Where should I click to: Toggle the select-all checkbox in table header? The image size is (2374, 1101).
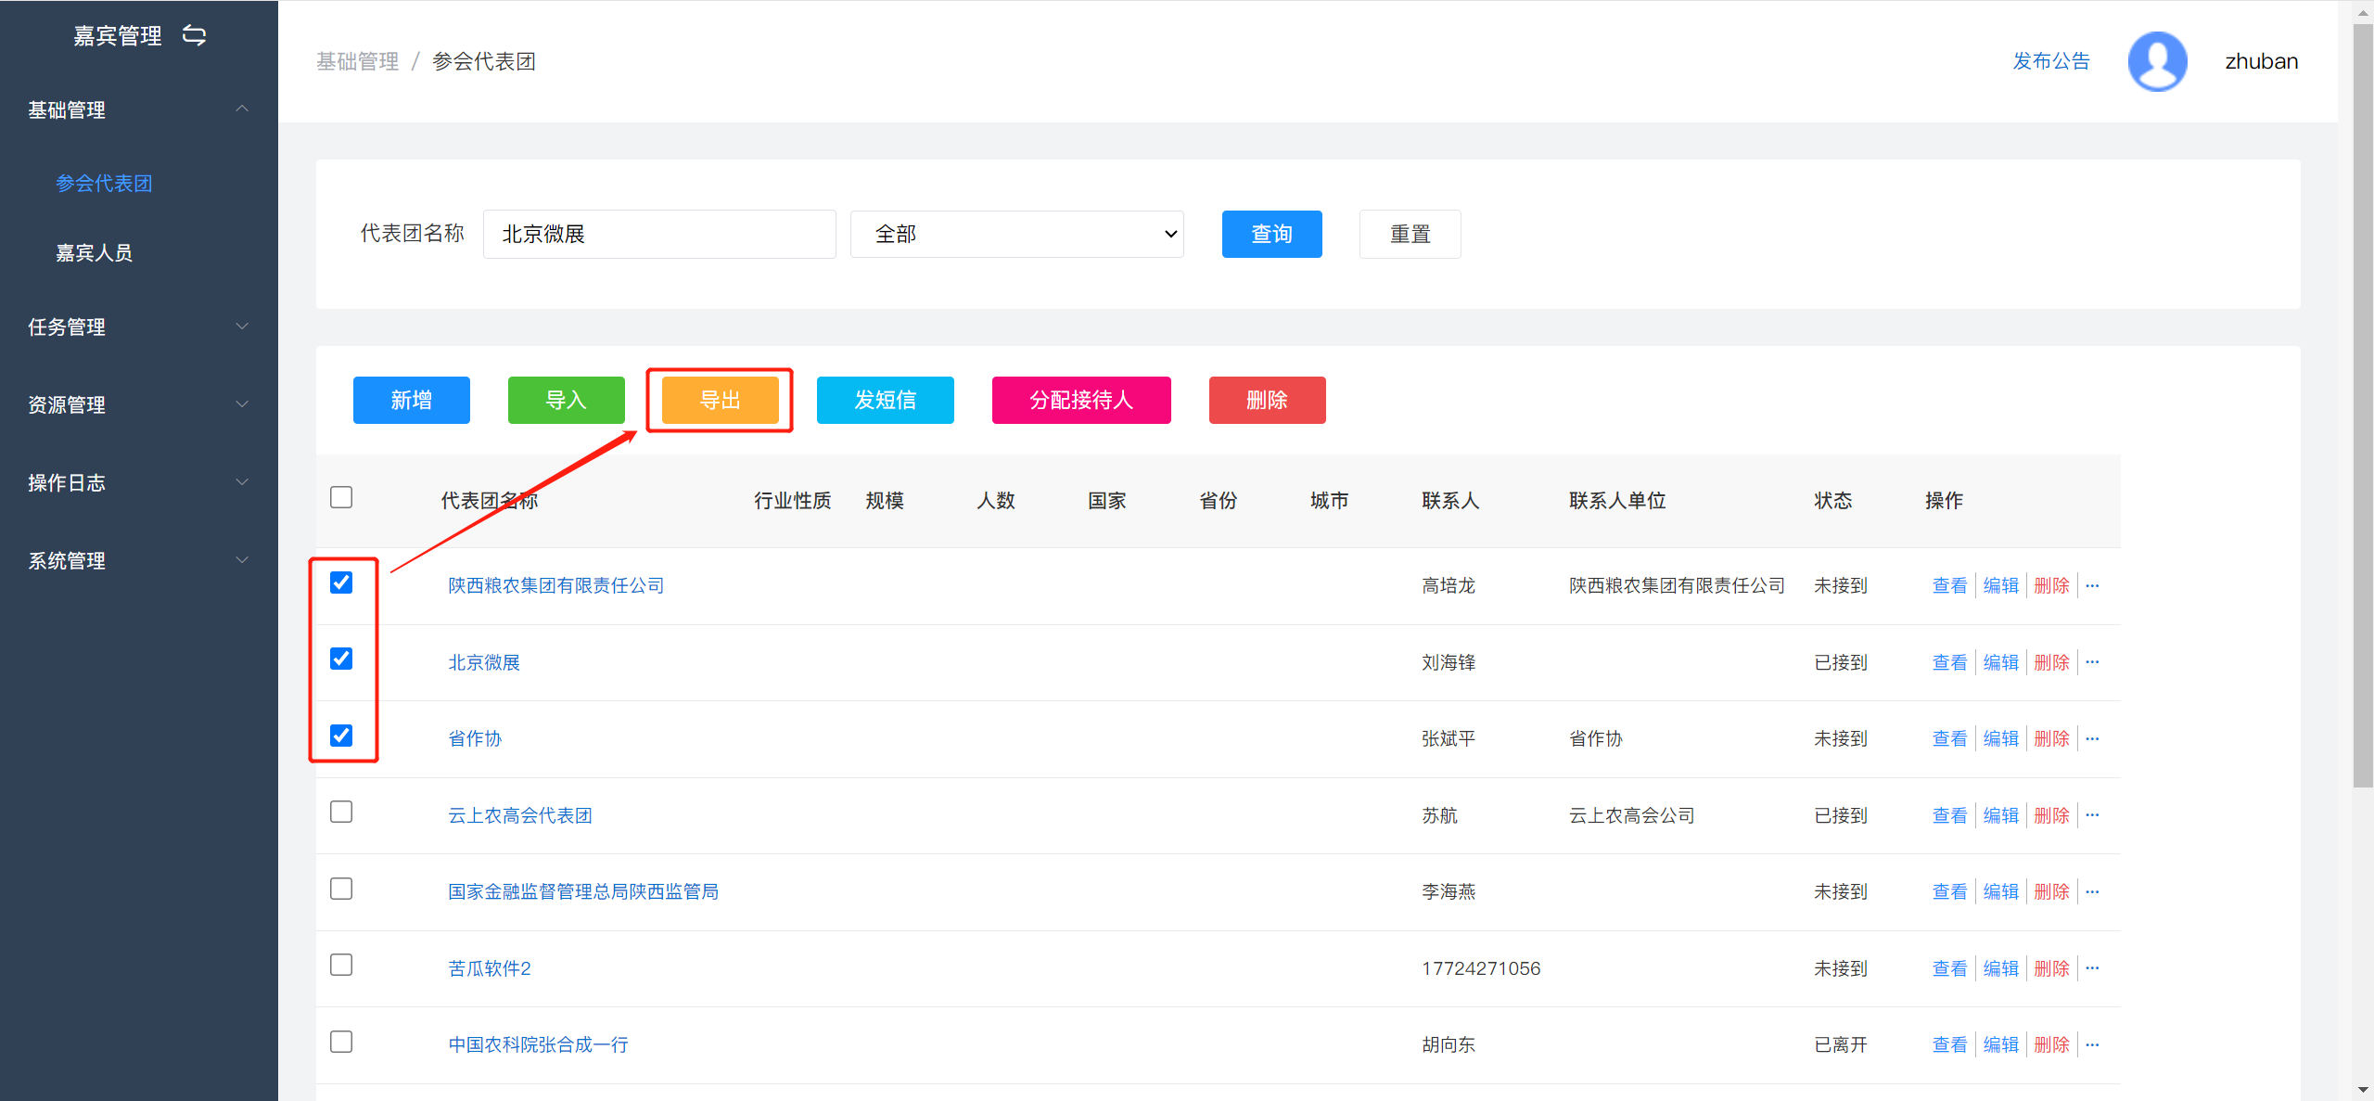(x=341, y=497)
